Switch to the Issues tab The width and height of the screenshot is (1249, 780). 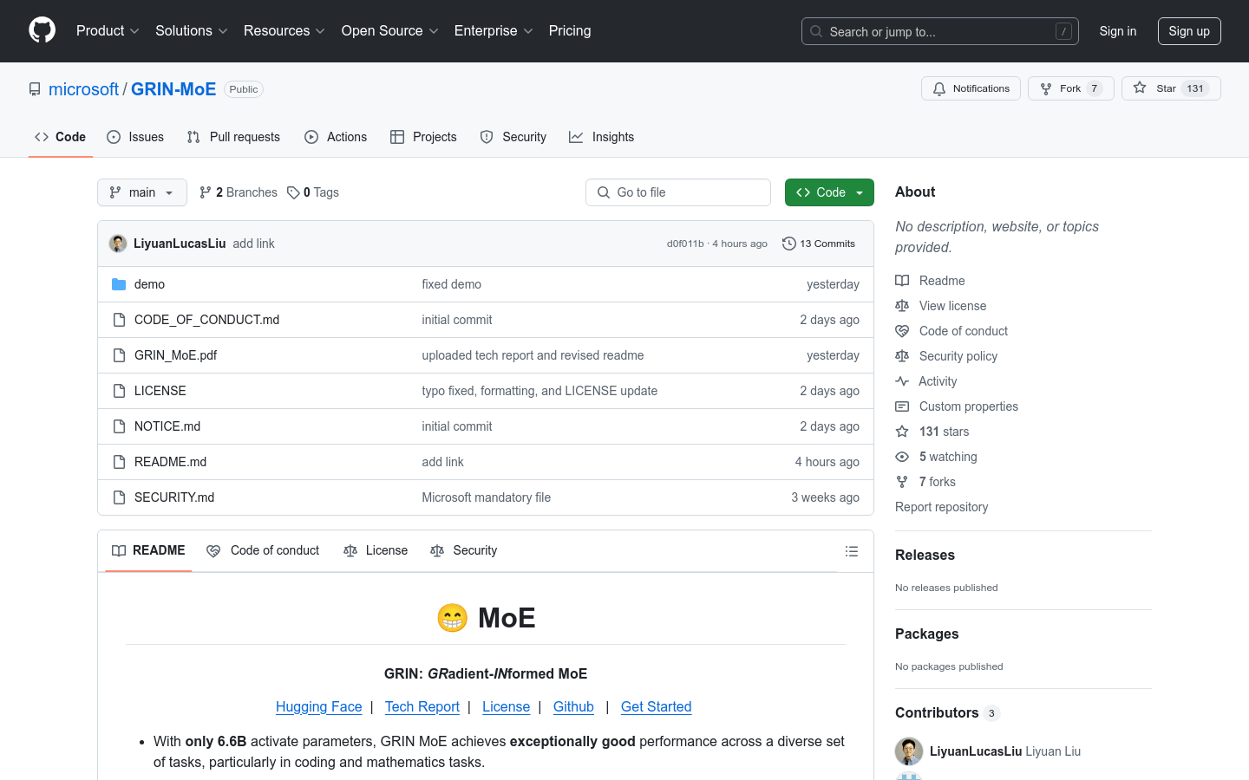click(x=135, y=137)
